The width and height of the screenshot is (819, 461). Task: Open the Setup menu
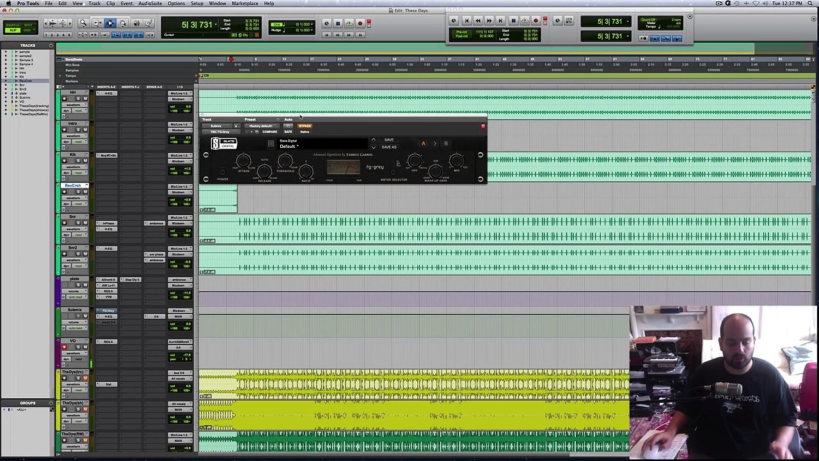[197, 3]
